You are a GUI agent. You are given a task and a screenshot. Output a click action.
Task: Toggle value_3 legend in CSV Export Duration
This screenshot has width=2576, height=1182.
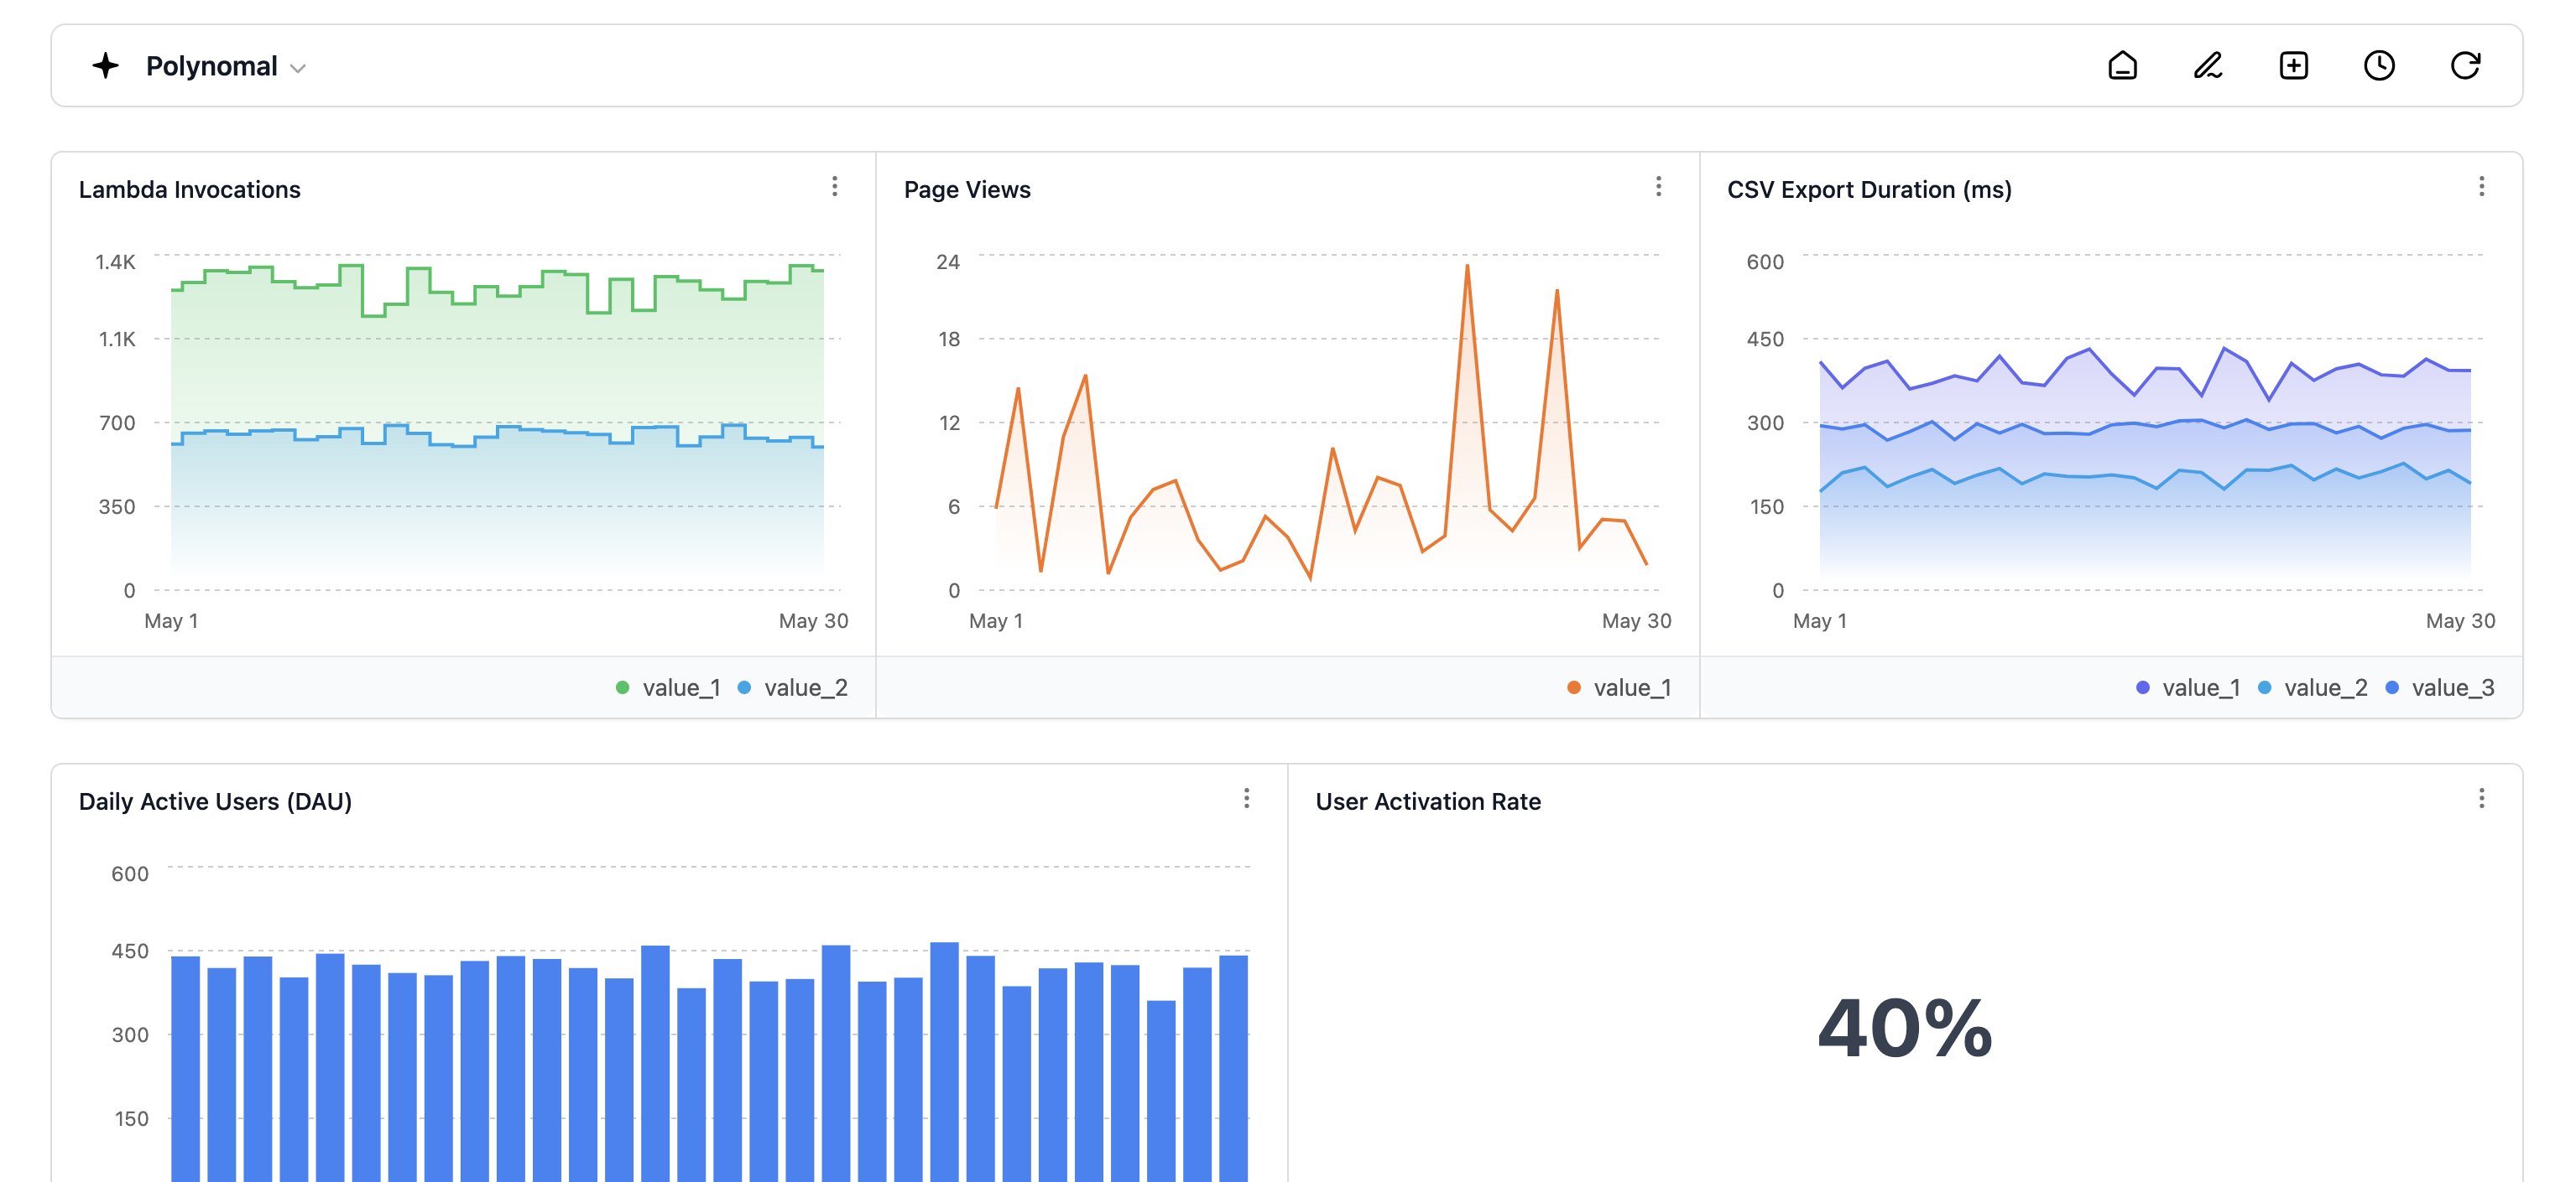pyautogui.click(x=2440, y=687)
